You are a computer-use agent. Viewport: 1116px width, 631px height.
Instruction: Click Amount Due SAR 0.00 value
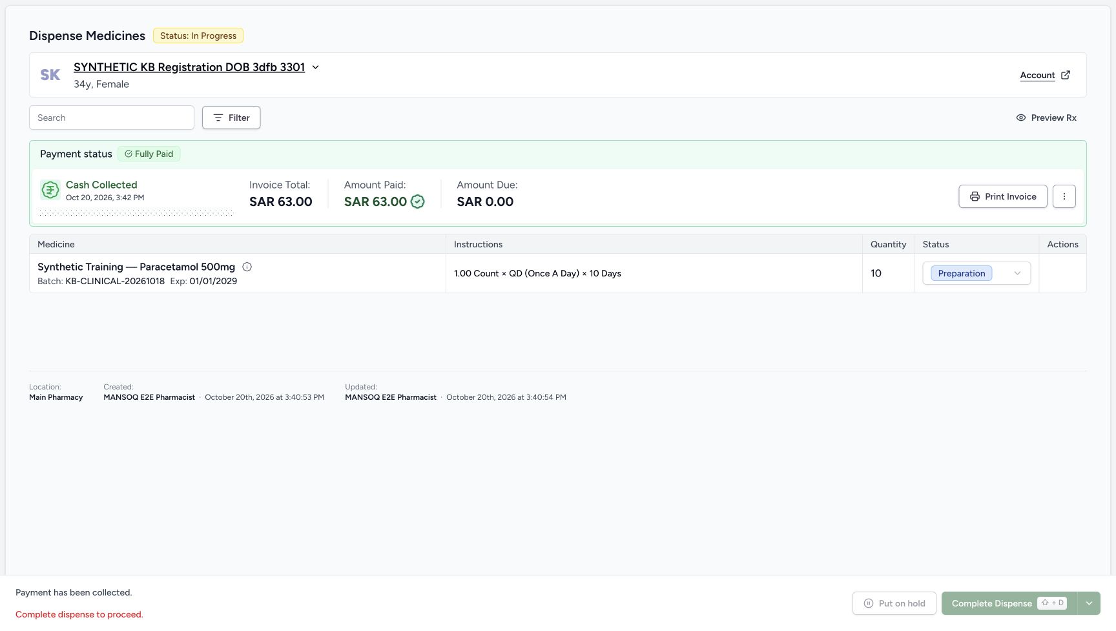[x=485, y=202]
